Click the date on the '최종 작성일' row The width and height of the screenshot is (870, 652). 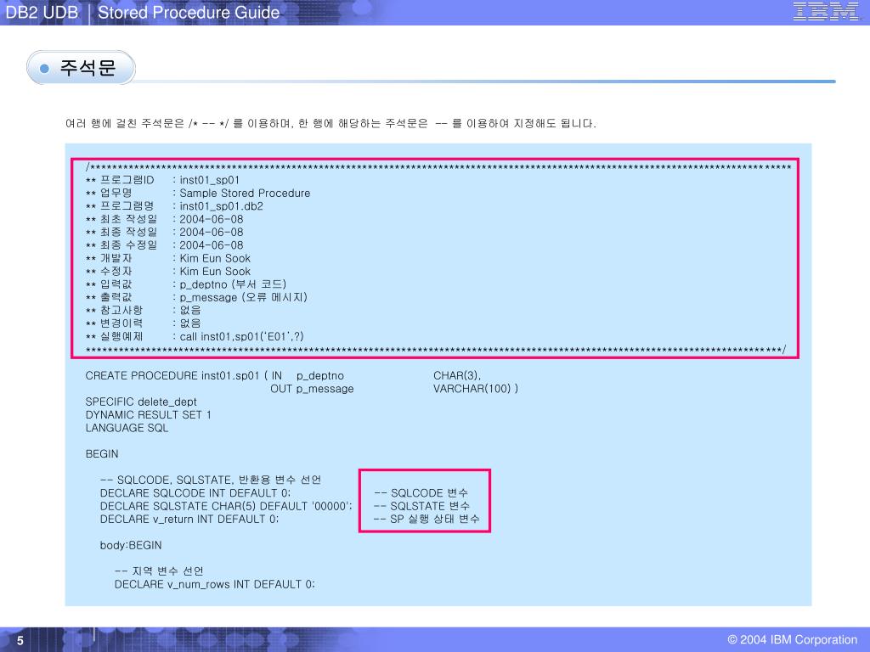[211, 233]
